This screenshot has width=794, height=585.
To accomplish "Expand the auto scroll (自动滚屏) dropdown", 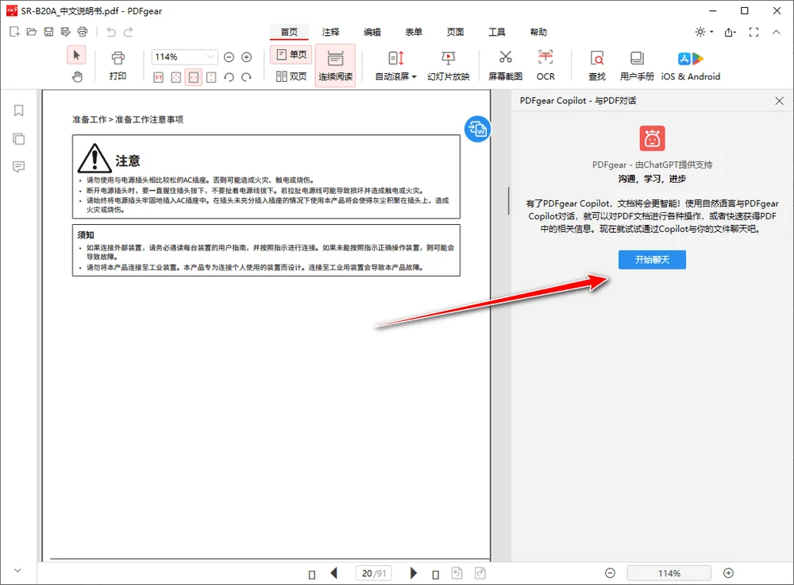I will [x=414, y=77].
